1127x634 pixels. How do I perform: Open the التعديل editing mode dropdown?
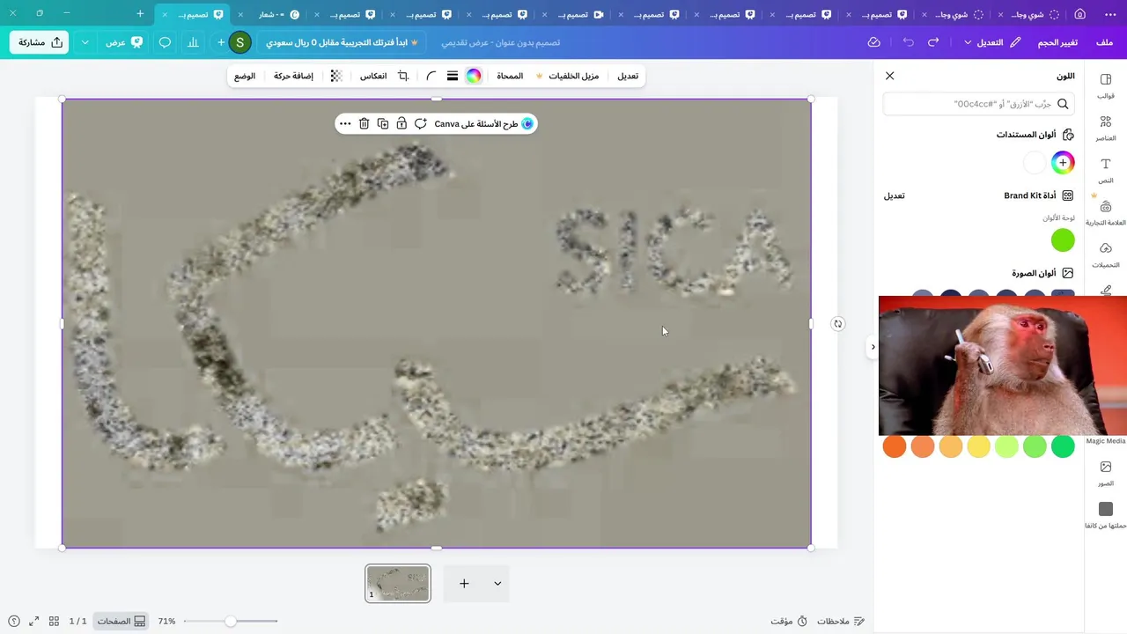pos(992,42)
